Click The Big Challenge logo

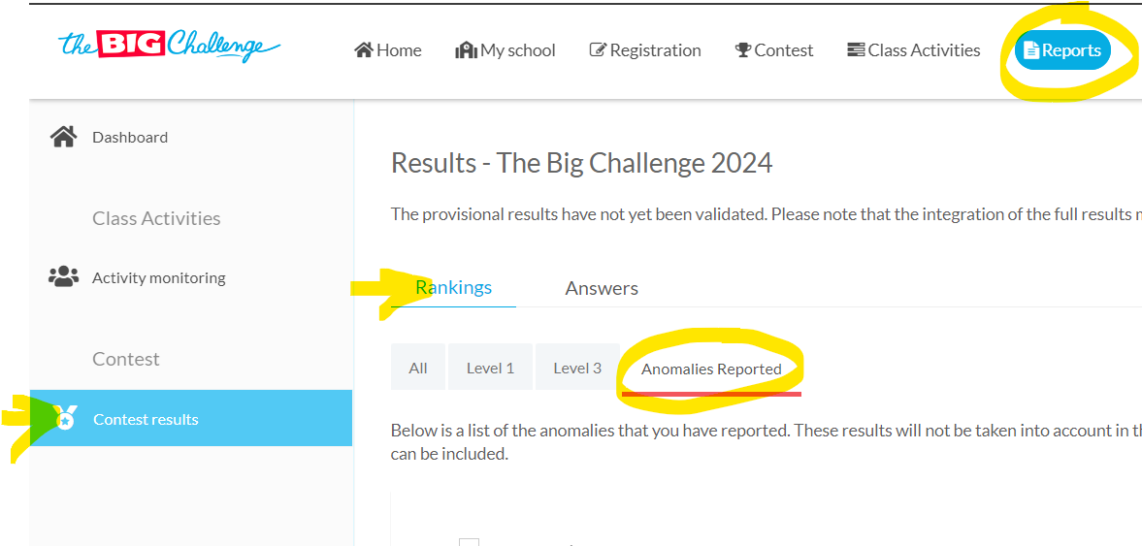tap(169, 46)
